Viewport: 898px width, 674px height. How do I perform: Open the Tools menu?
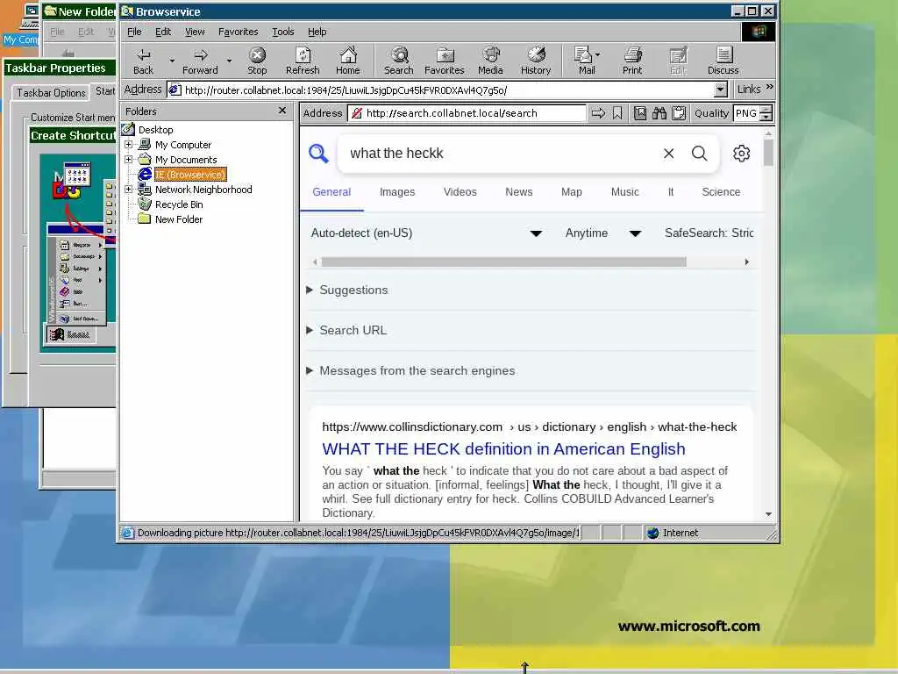click(x=283, y=32)
